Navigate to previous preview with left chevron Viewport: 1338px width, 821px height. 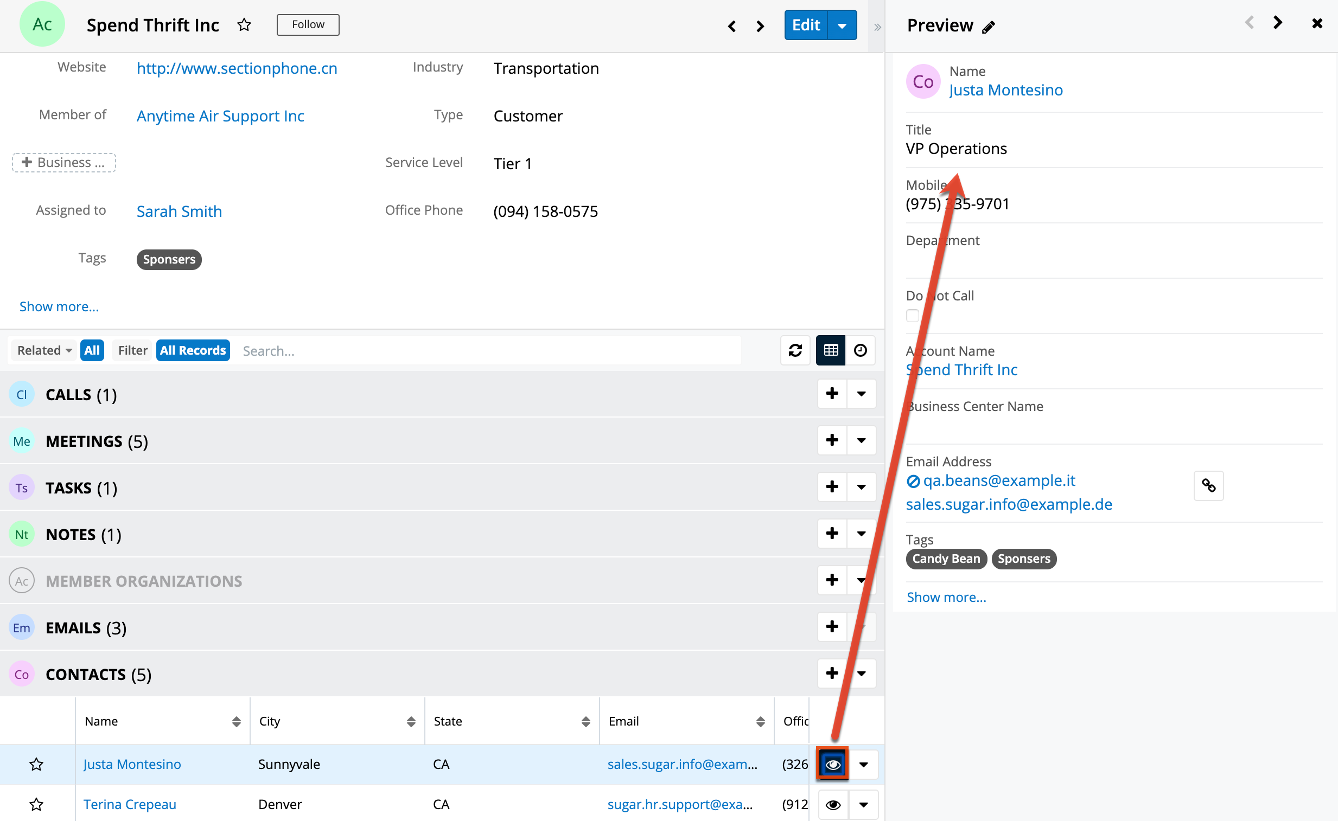pyautogui.click(x=1250, y=23)
